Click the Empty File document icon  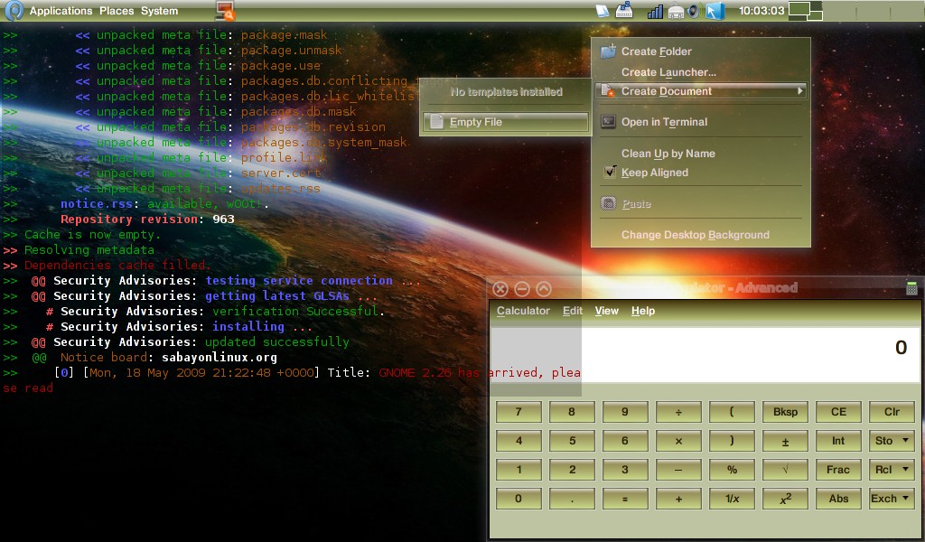pyautogui.click(x=436, y=122)
